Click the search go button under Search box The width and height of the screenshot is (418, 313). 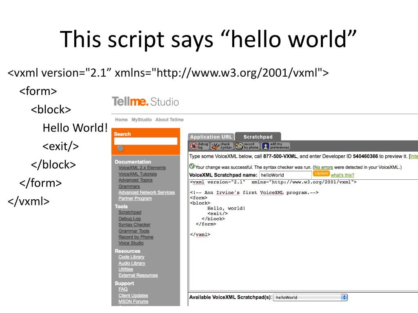tap(120, 148)
